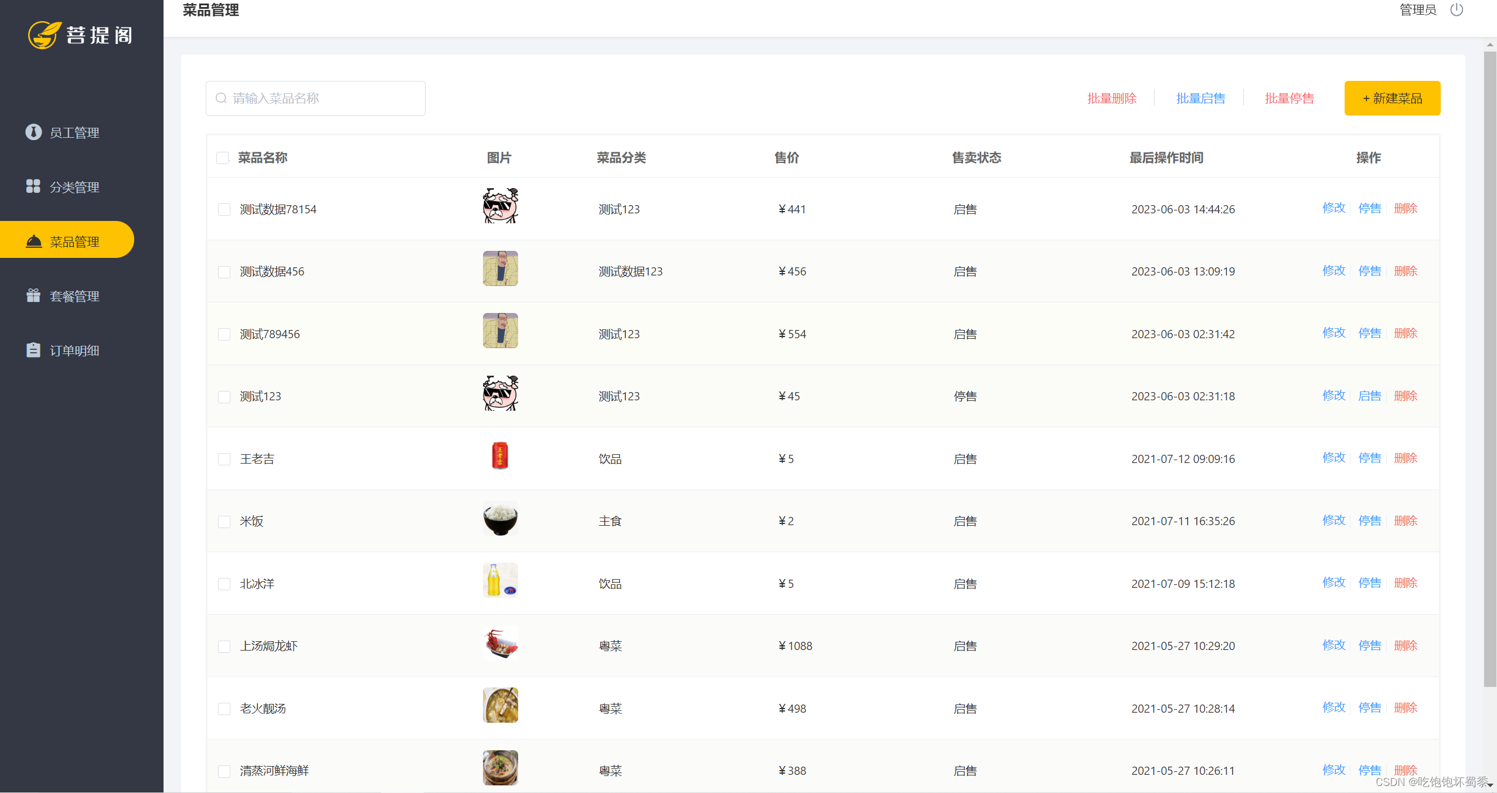Select the 米饭 row checkbox
Viewport: 1497px width, 793px height.
(224, 522)
